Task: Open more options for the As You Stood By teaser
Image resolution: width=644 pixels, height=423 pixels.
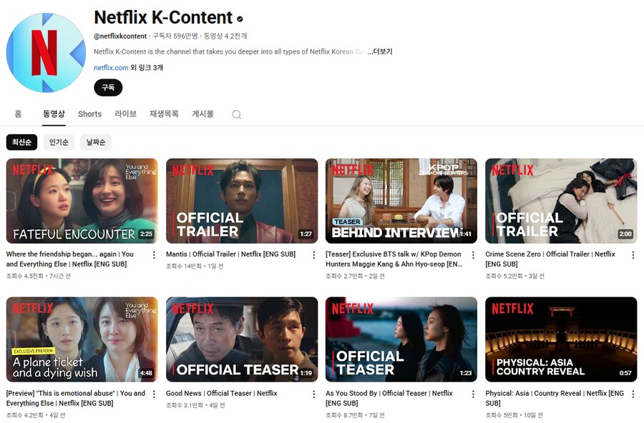Action: 473,394
